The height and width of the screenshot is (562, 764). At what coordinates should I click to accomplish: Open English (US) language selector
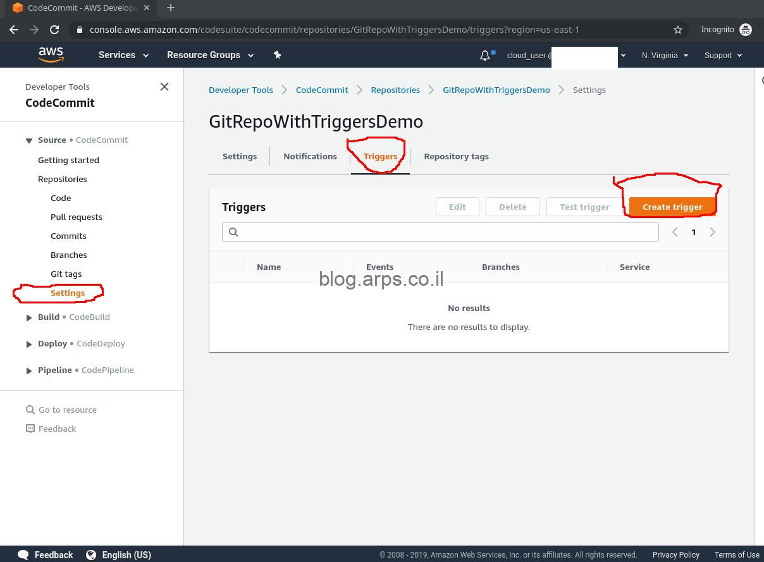126,555
